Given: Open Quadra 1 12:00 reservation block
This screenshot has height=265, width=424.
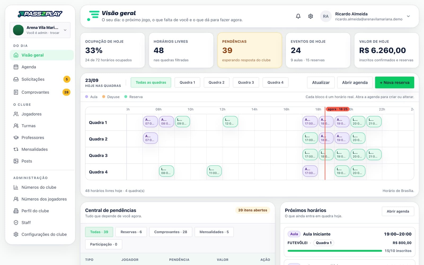Looking at the screenshot, I should click(x=230, y=122).
